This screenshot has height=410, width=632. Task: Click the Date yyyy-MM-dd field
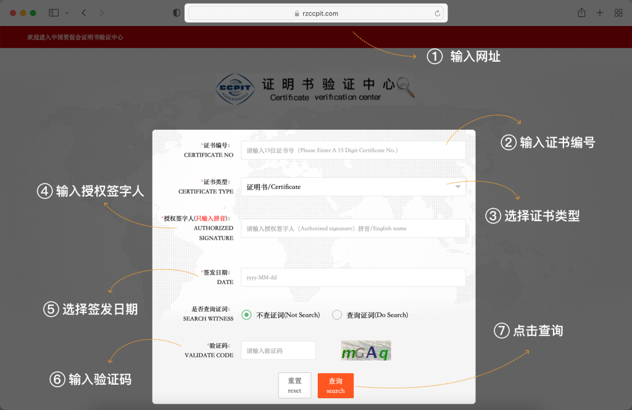coord(353,277)
